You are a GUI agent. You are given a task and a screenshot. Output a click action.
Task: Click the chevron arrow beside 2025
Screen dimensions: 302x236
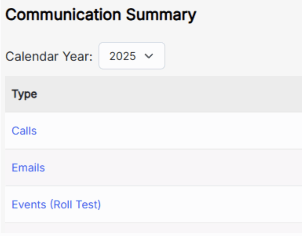point(150,56)
